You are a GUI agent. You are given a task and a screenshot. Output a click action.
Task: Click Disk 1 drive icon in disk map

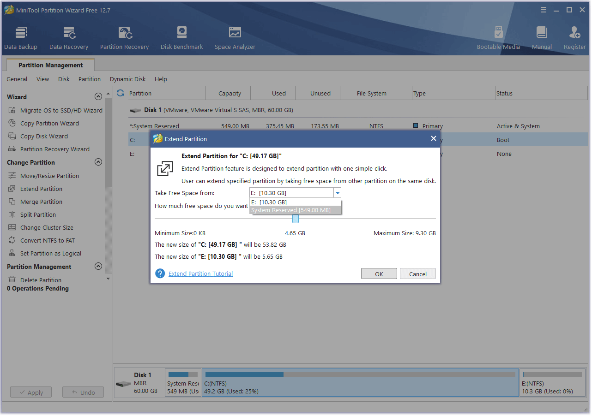coord(123,384)
